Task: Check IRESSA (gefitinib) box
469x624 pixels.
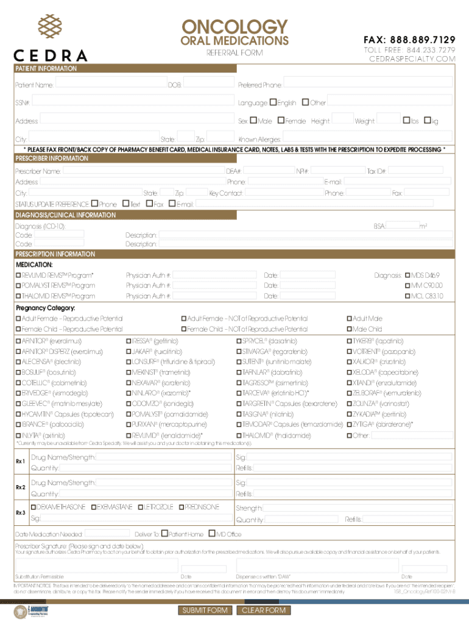Action: point(129,341)
